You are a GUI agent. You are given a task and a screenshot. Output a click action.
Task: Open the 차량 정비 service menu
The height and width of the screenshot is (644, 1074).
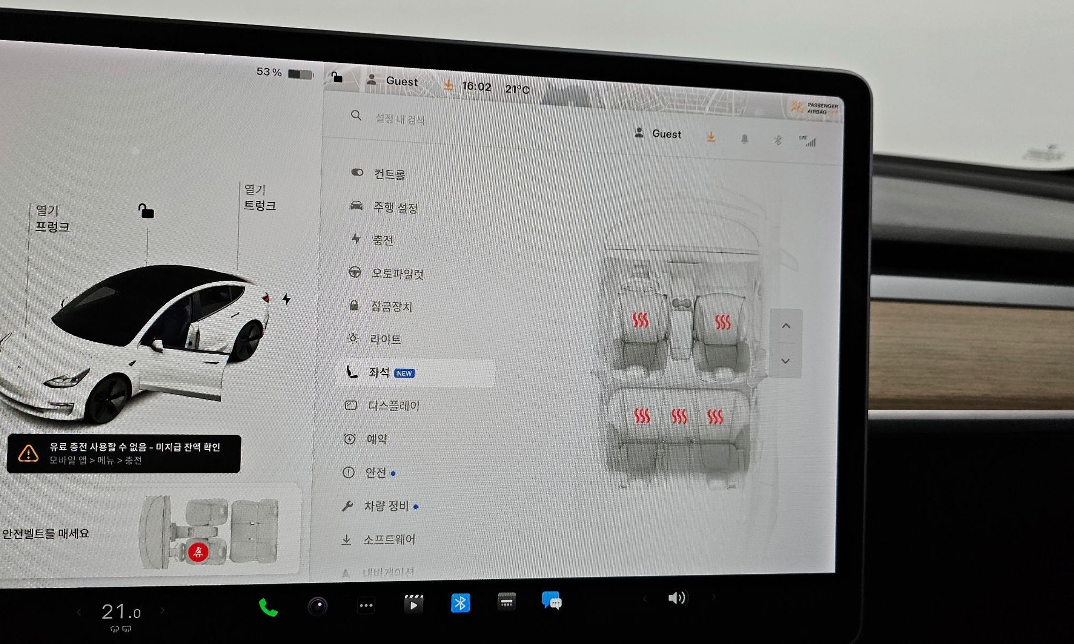[379, 506]
